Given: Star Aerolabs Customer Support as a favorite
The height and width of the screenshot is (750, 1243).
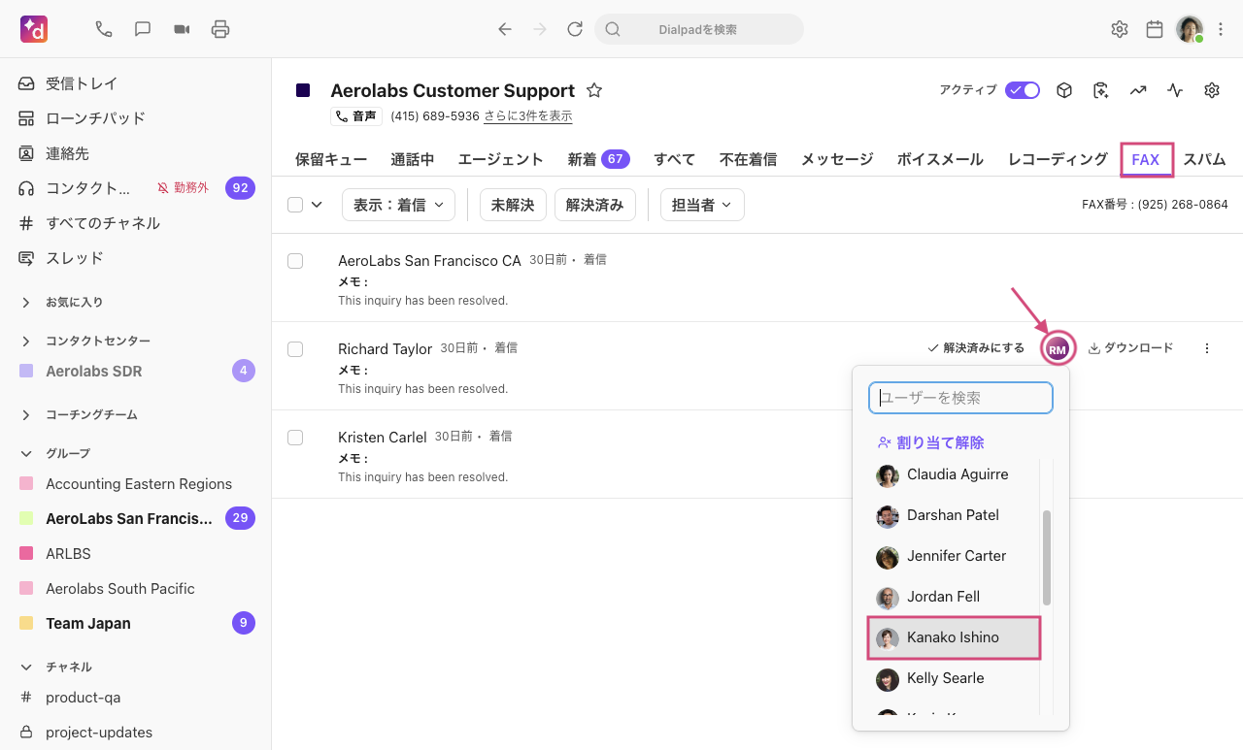Looking at the screenshot, I should click(x=594, y=90).
